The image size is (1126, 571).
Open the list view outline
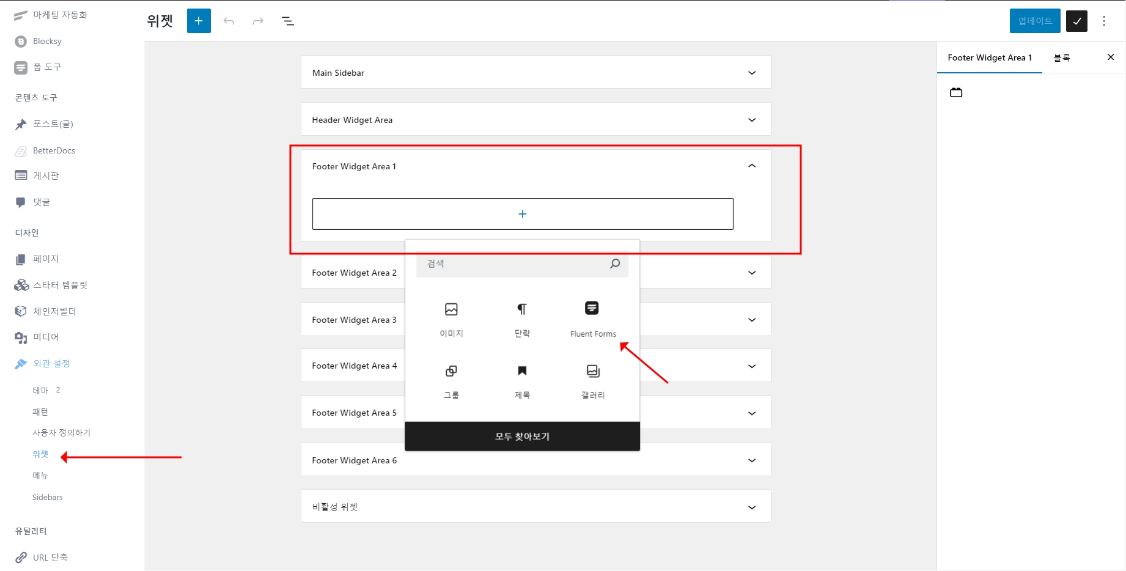click(x=288, y=21)
